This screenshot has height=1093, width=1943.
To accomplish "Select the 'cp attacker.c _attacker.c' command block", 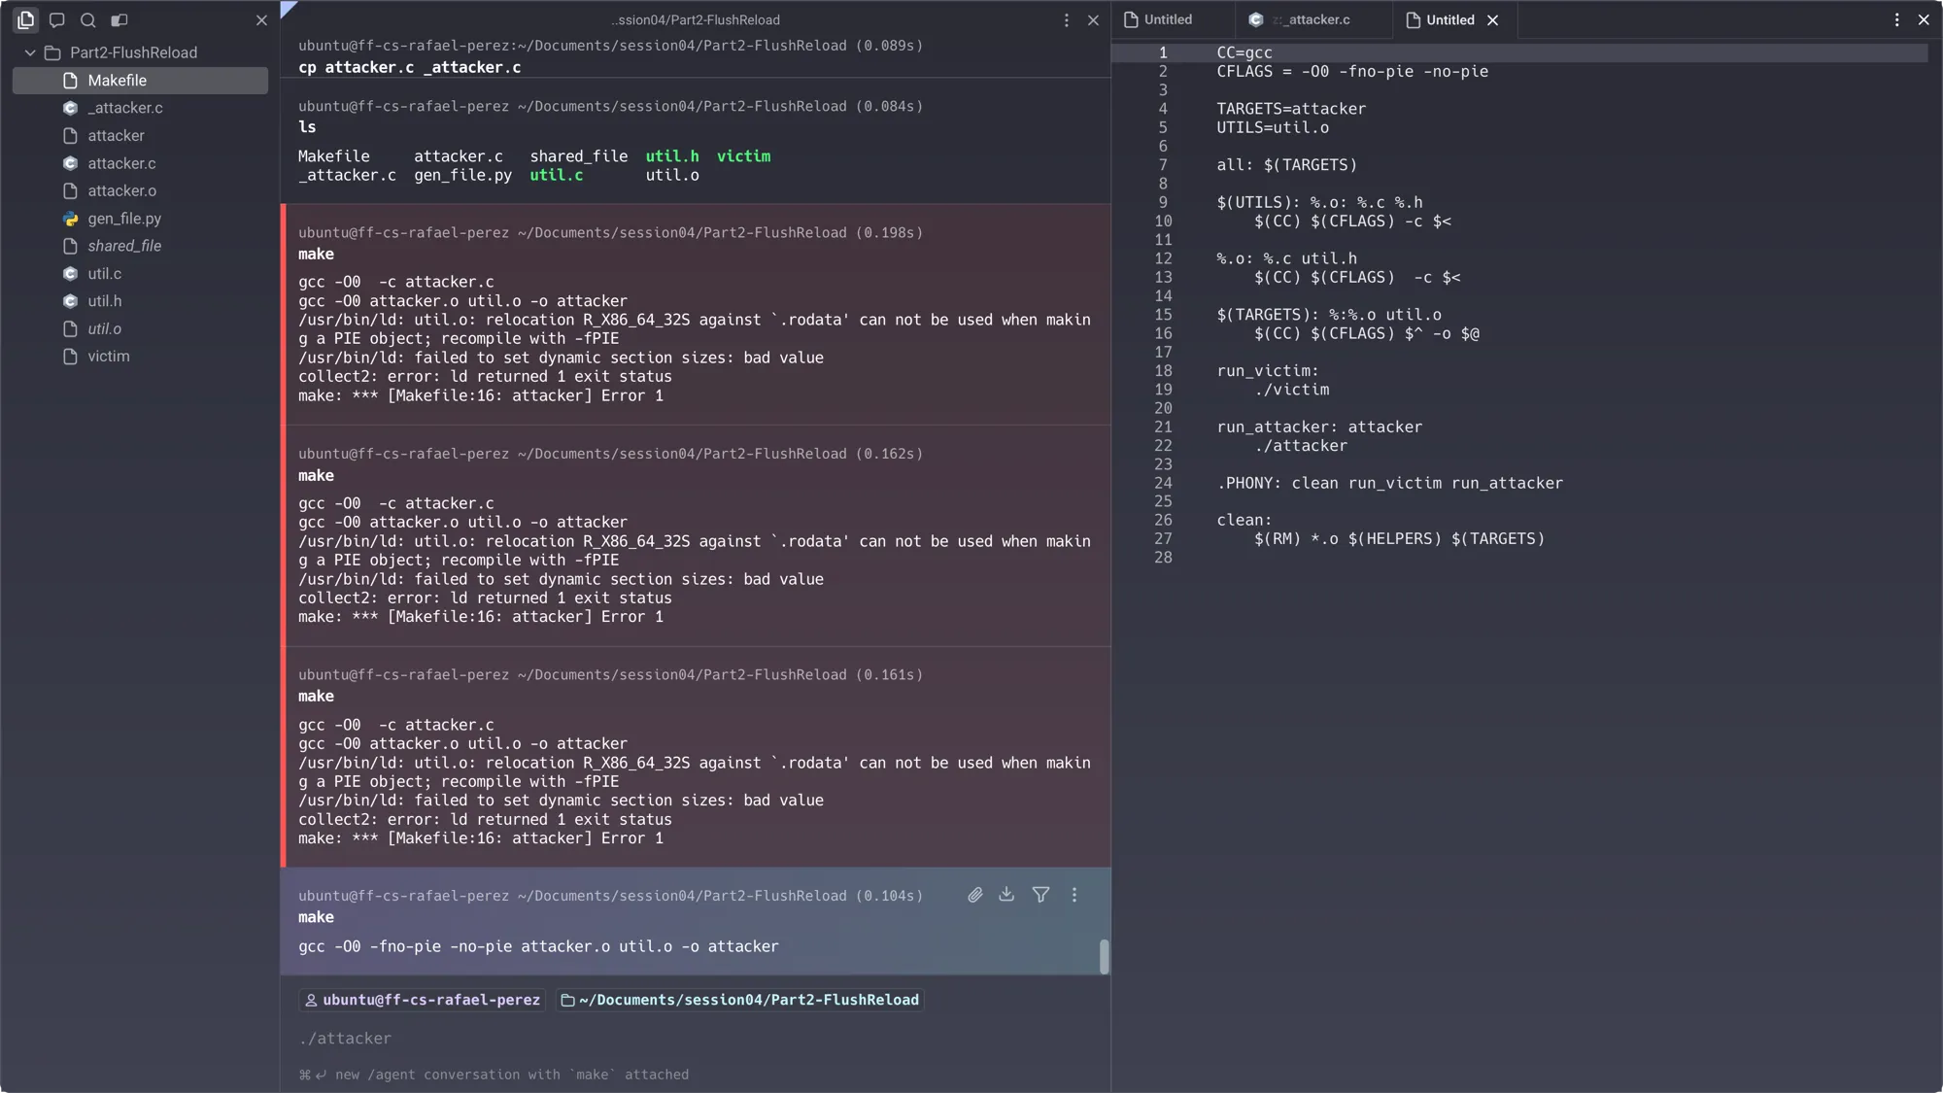I will point(695,56).
